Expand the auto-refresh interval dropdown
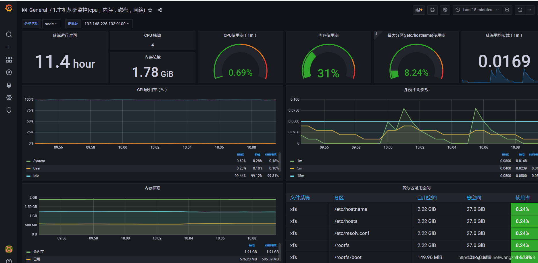The width and height of the screenshot is (538, 263). coord(530,10)
